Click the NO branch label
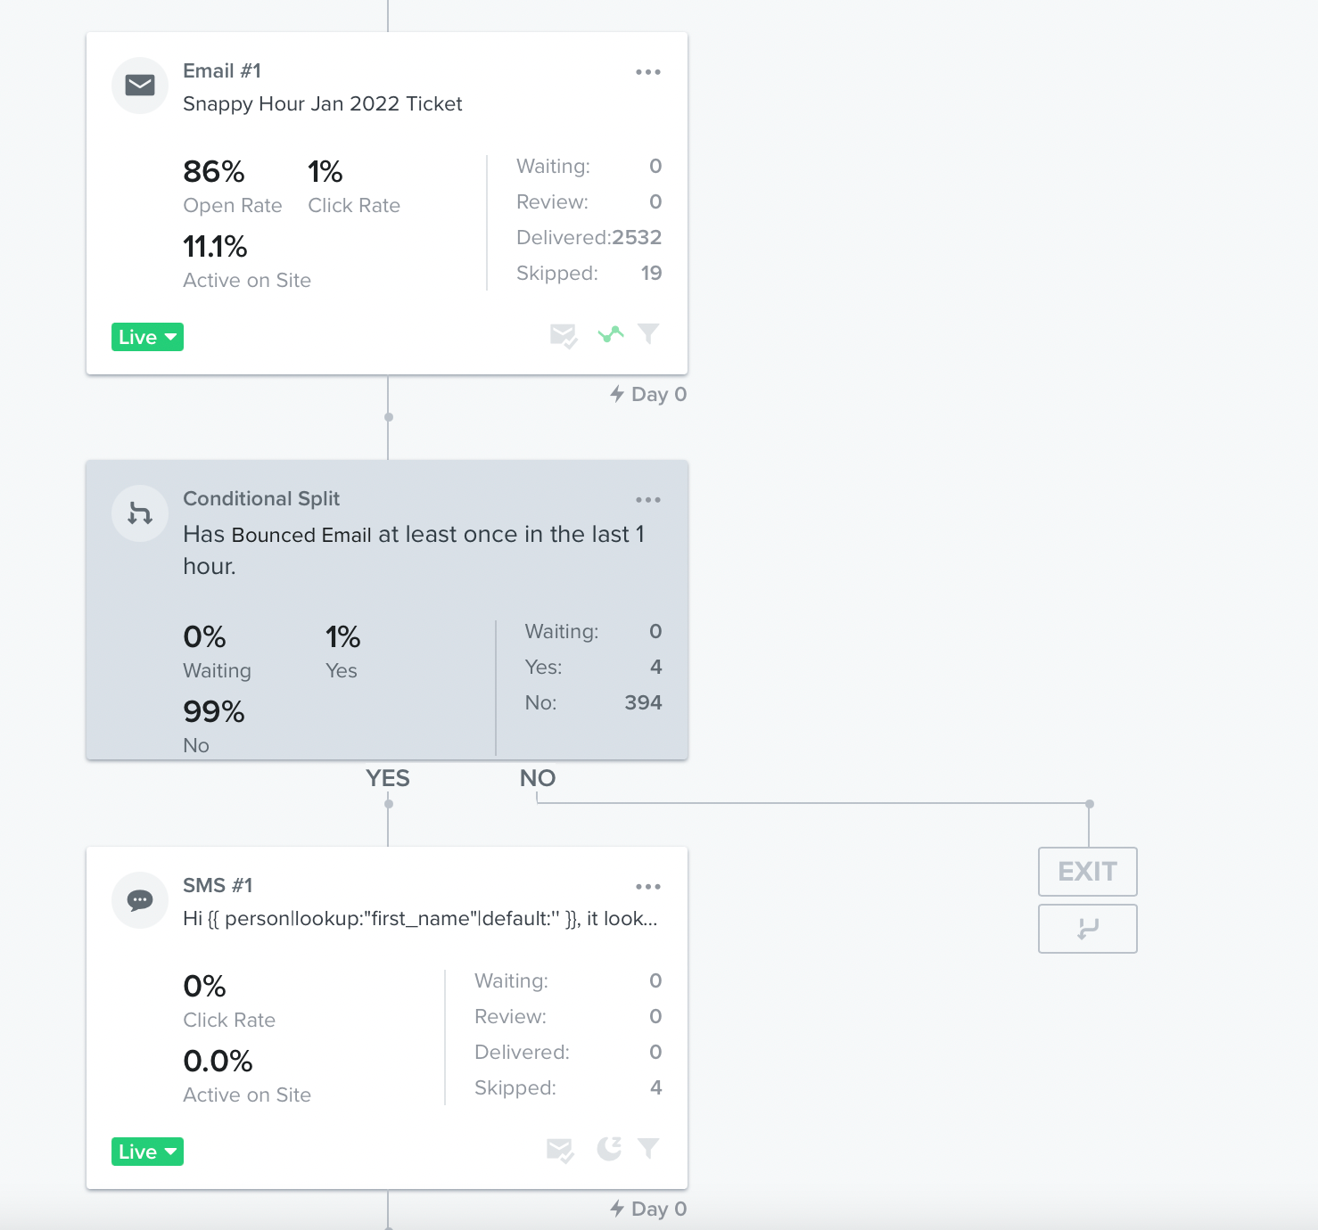1318x1230 pixels. click(538, 778)
